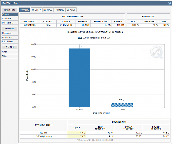Open the Prior Hikes page

click(x=10, y=41)
